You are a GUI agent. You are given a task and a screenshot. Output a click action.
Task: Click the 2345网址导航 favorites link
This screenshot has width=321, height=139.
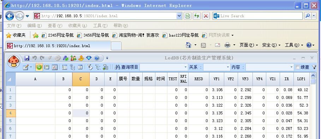[58, 35]
